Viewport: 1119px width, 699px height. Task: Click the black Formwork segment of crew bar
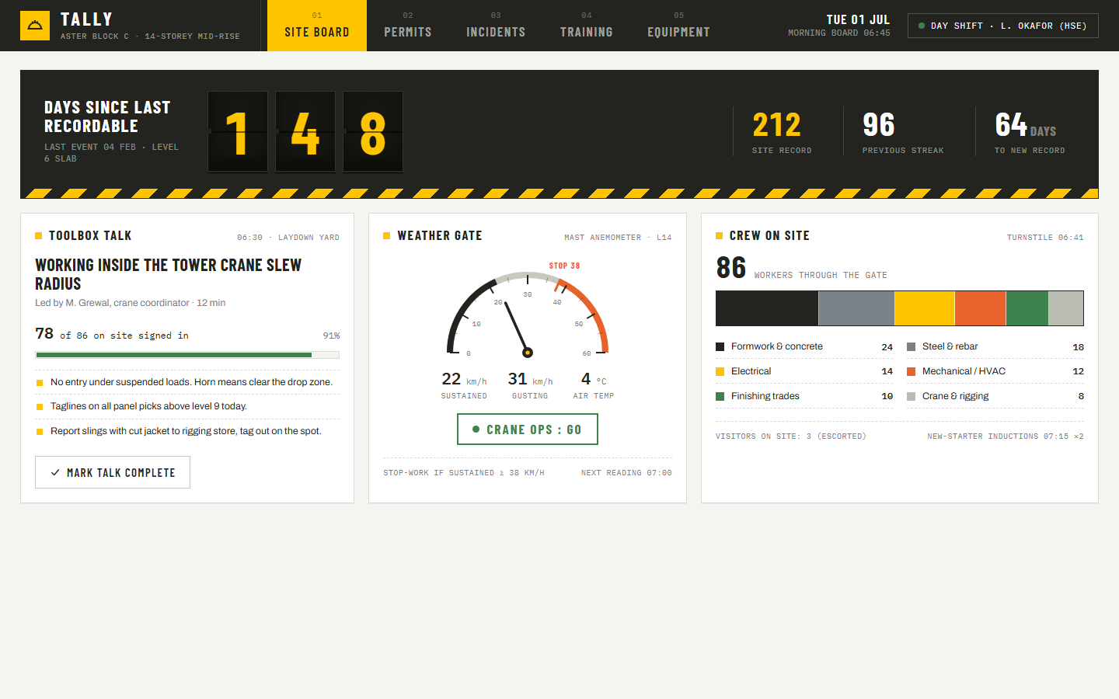[767, 308]
